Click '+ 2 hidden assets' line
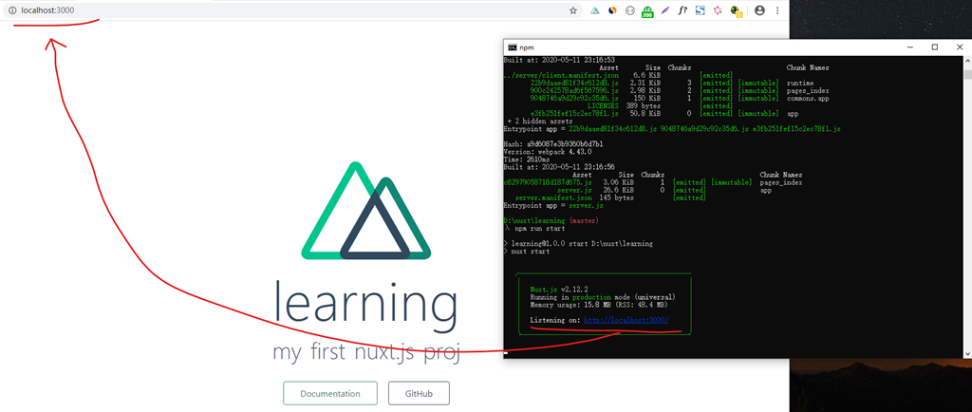Viewport: 972px width, 412px height. click(539, 122)
